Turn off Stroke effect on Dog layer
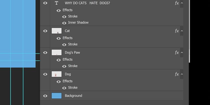 click(x=64, y=88)
